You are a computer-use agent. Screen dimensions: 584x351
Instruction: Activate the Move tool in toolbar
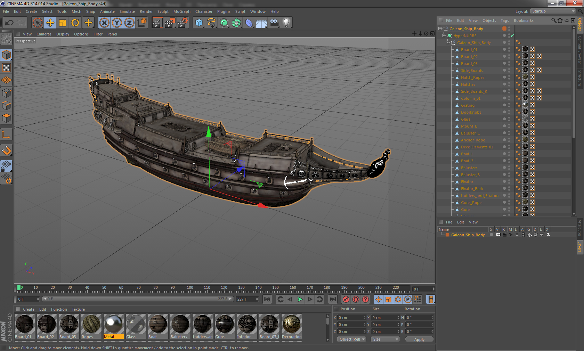coord(50,23)
